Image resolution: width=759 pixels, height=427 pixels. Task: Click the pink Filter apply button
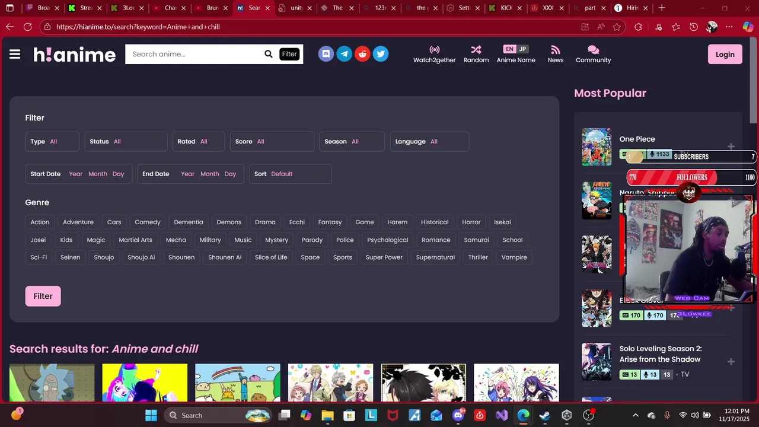coord(43,296)
